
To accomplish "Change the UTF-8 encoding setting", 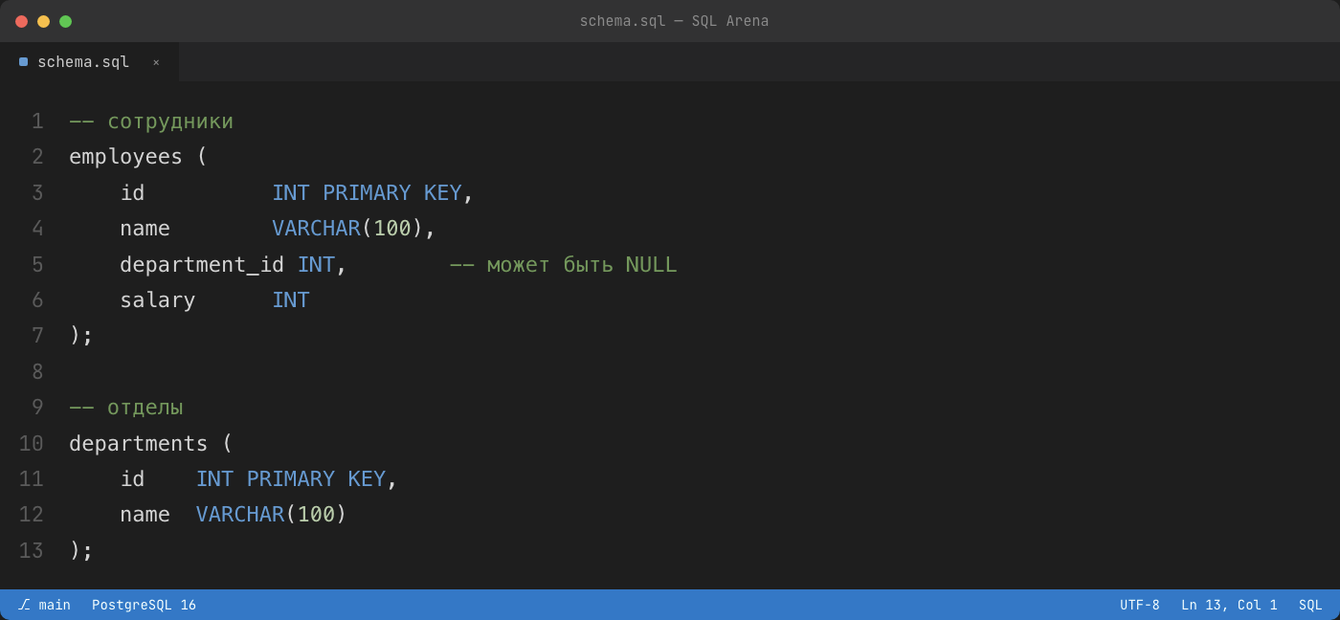I will [x=1139, y=605].
